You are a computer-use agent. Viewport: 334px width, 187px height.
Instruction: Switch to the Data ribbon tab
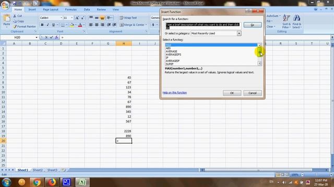click(x=87, y=9)
